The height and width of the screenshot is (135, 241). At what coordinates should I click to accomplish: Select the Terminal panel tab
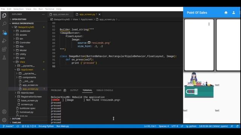point(87,90)
